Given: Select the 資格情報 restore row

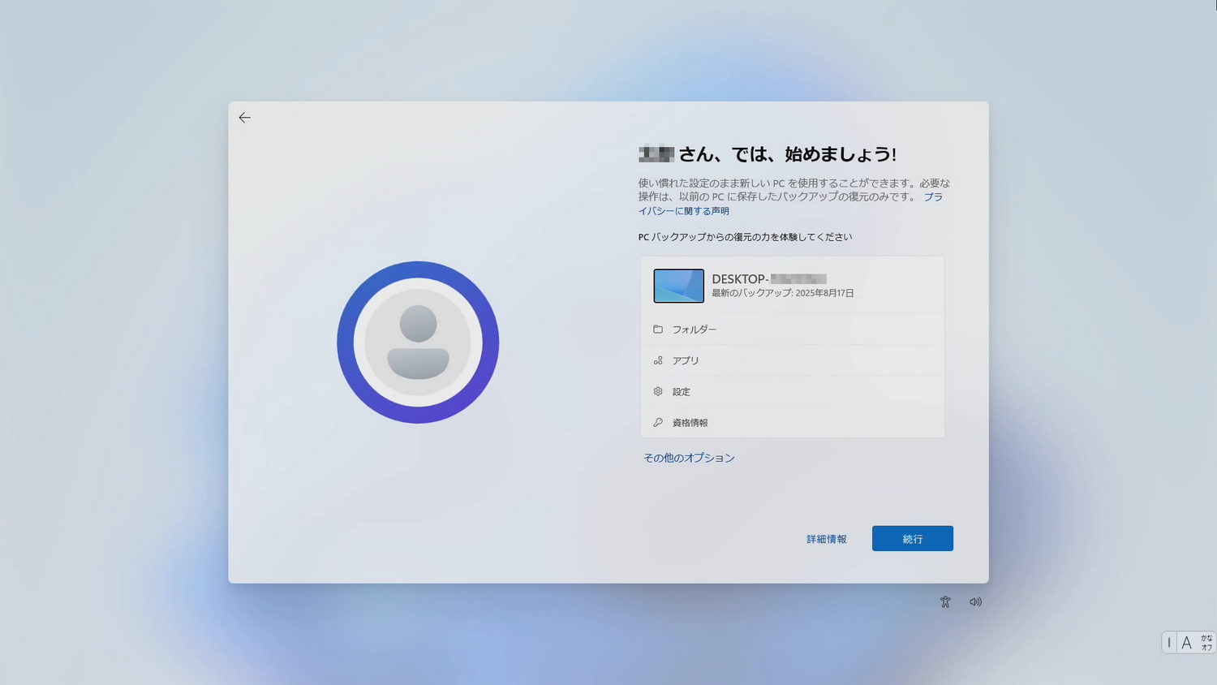Looking at the screenshot, I should coord(793,422).
